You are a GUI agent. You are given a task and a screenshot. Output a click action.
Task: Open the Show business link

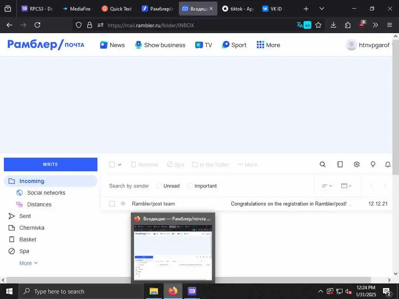click(160, 45)
